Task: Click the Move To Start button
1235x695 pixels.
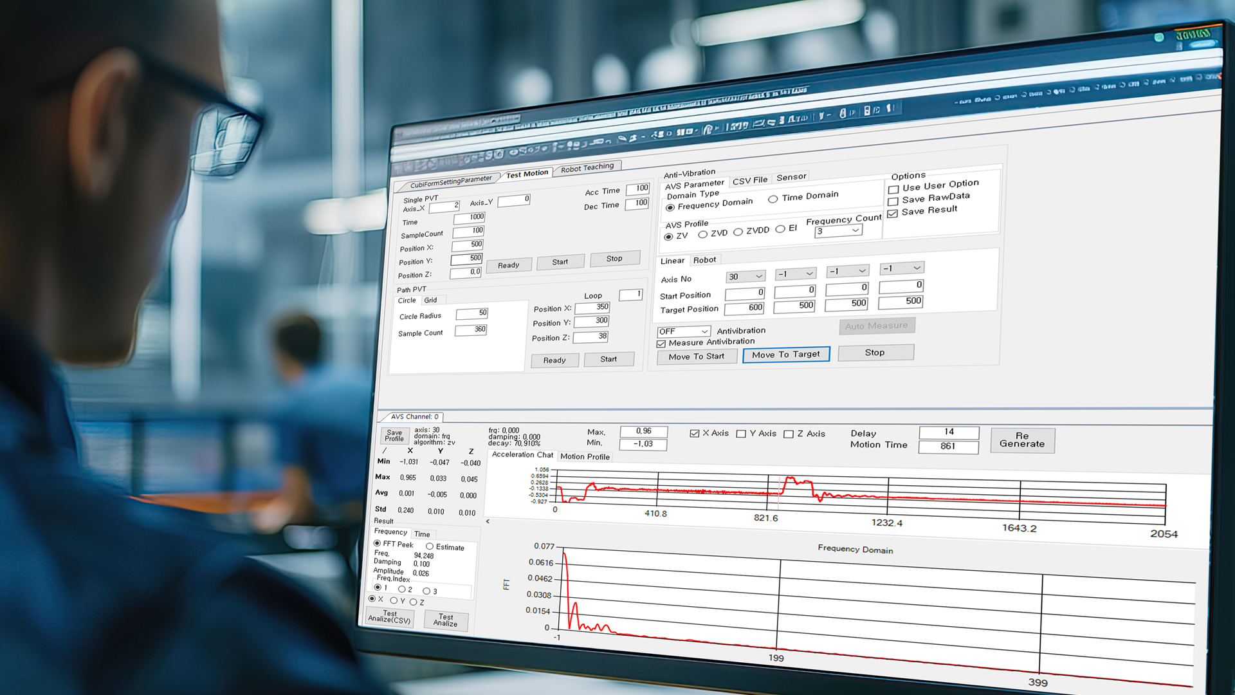Action: point(696,356)
